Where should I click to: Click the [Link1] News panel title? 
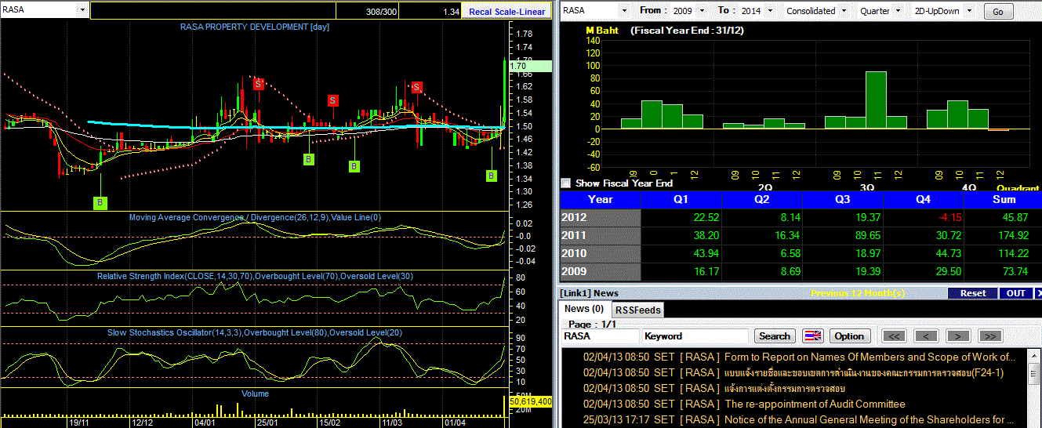pyautogui.click(x=588, y=293)
